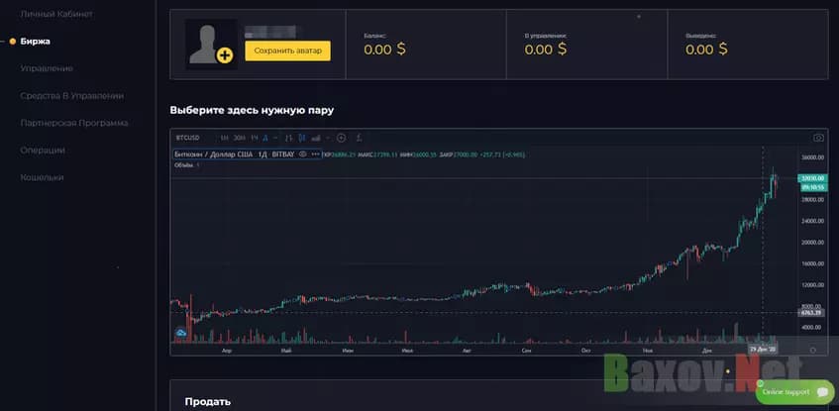
Task: Take a chart snapshot with camera icon
Action: [818, 138]
